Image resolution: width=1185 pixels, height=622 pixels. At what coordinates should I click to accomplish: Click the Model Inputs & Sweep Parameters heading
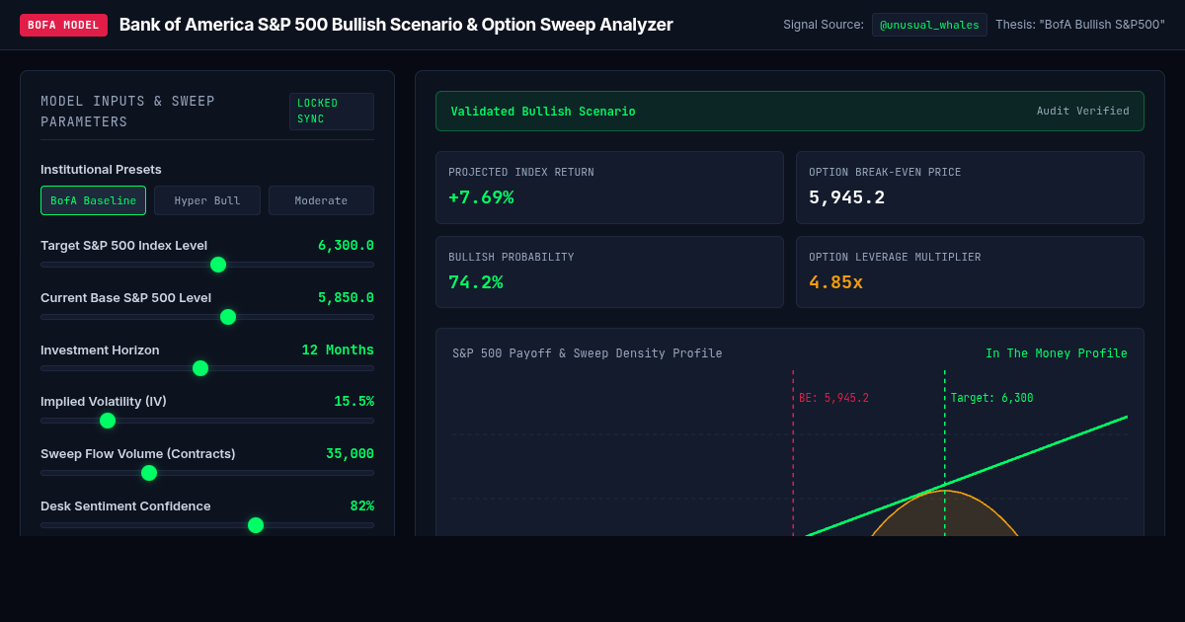127,112
